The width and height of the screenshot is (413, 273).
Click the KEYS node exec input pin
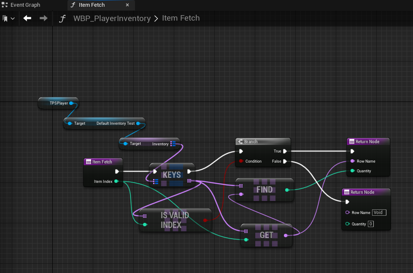[x=155, y=171]
